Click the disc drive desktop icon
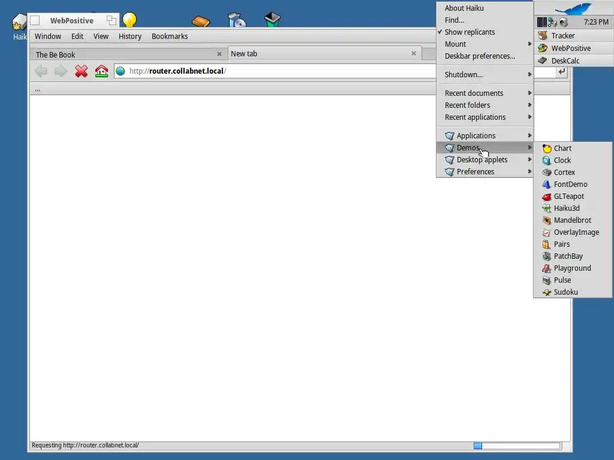The image size is (614, 460). [237, 20]
